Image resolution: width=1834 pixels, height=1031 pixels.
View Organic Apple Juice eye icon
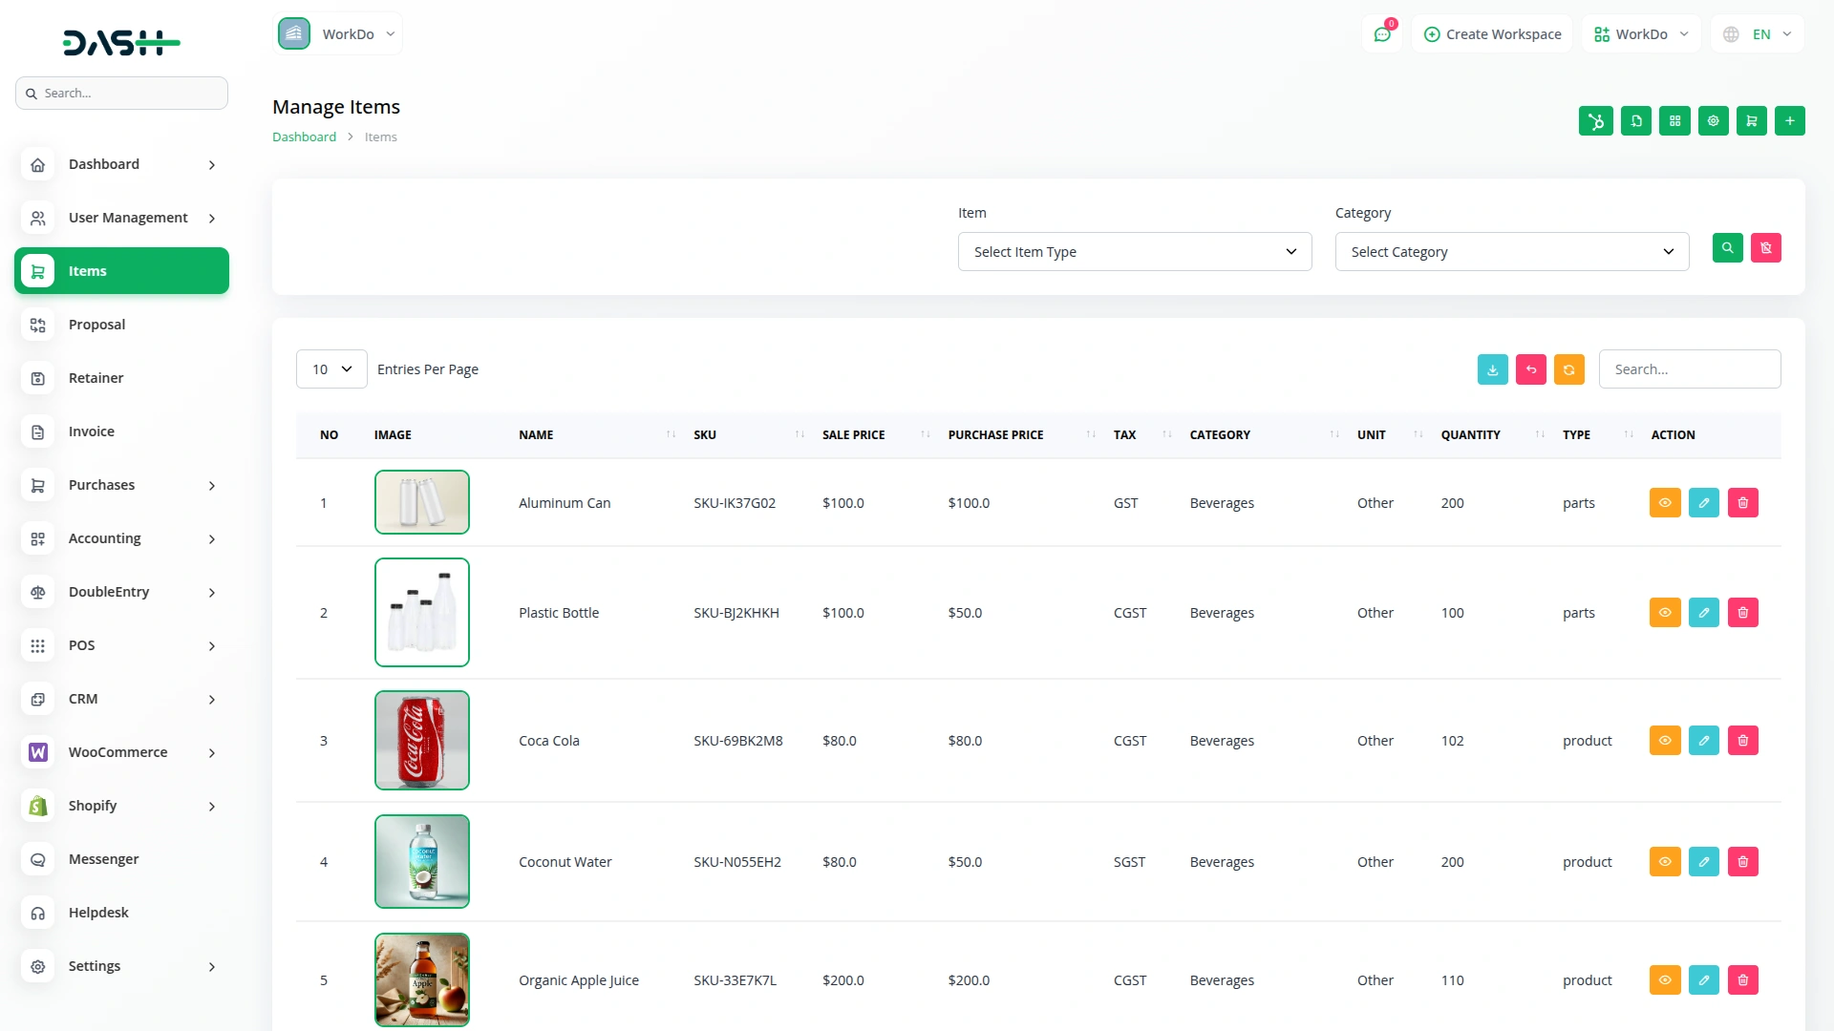tap(1664, 980)
